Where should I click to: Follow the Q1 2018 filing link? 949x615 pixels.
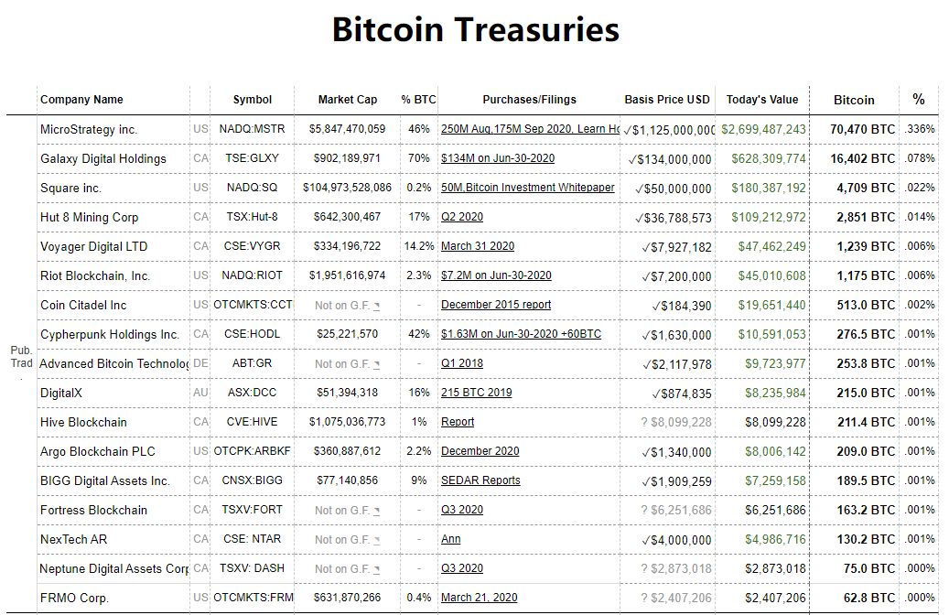462,363
